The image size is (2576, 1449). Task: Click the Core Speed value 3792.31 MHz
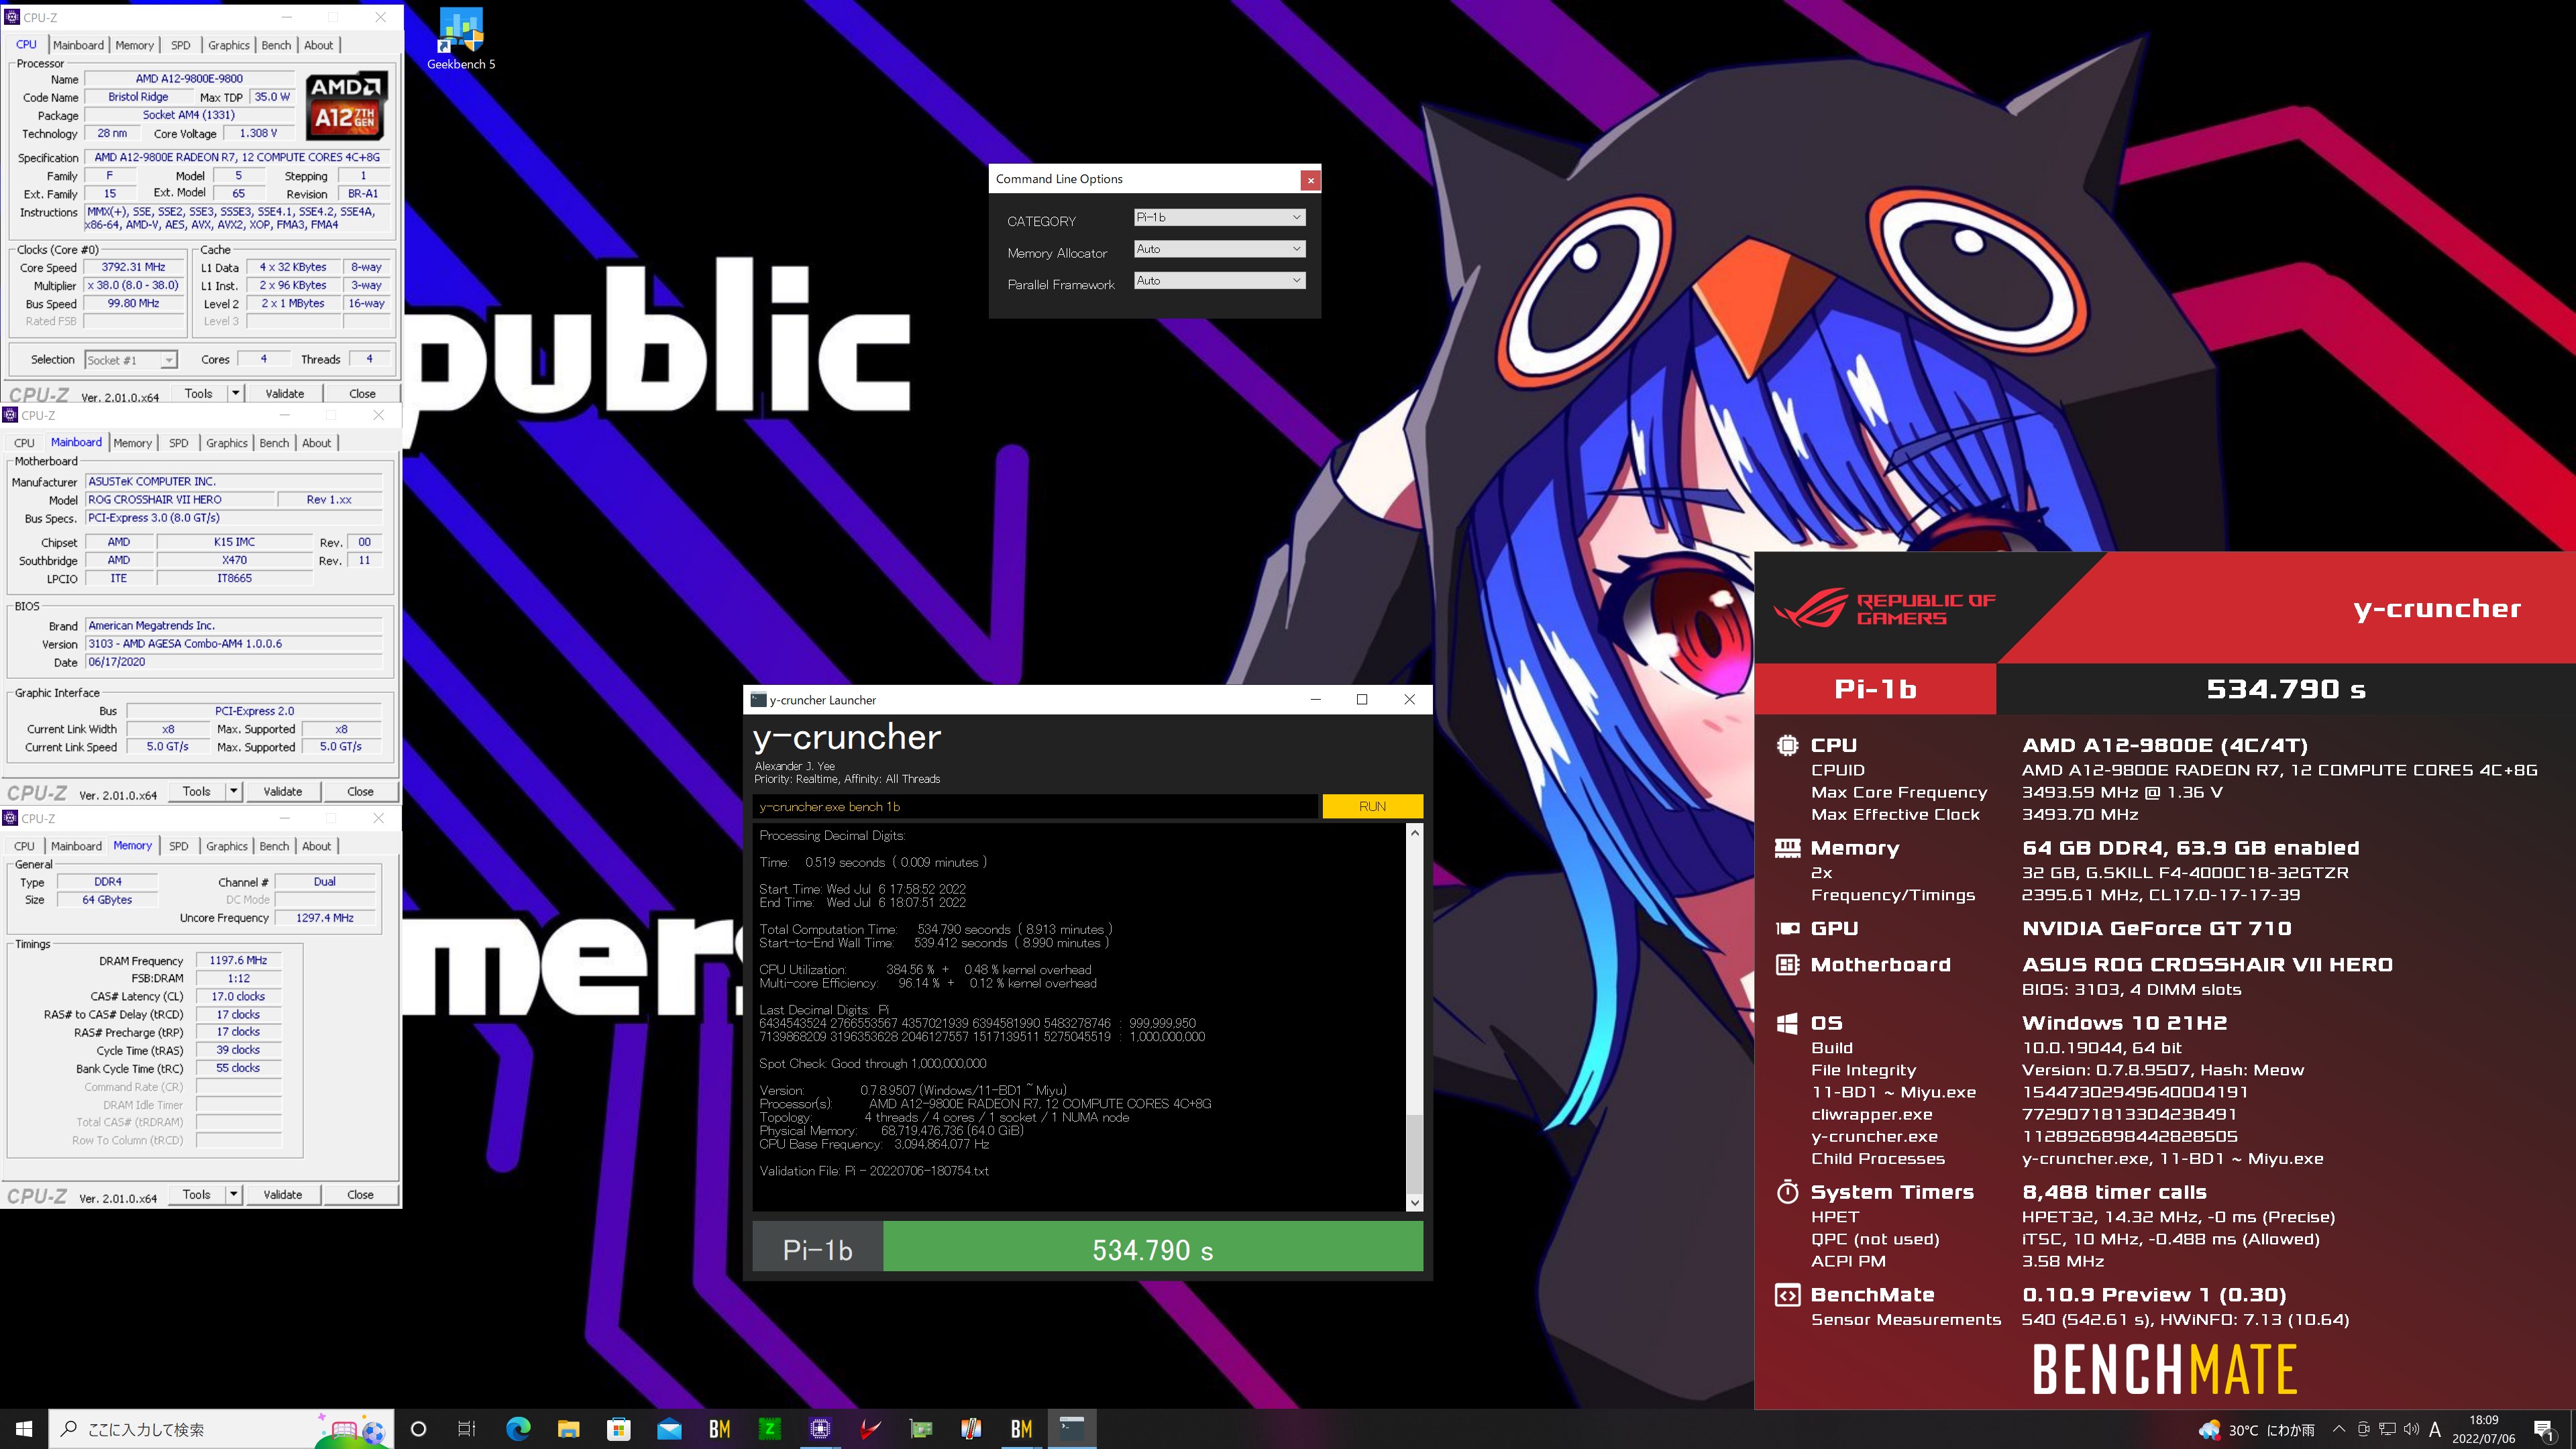tap(134, 267)
